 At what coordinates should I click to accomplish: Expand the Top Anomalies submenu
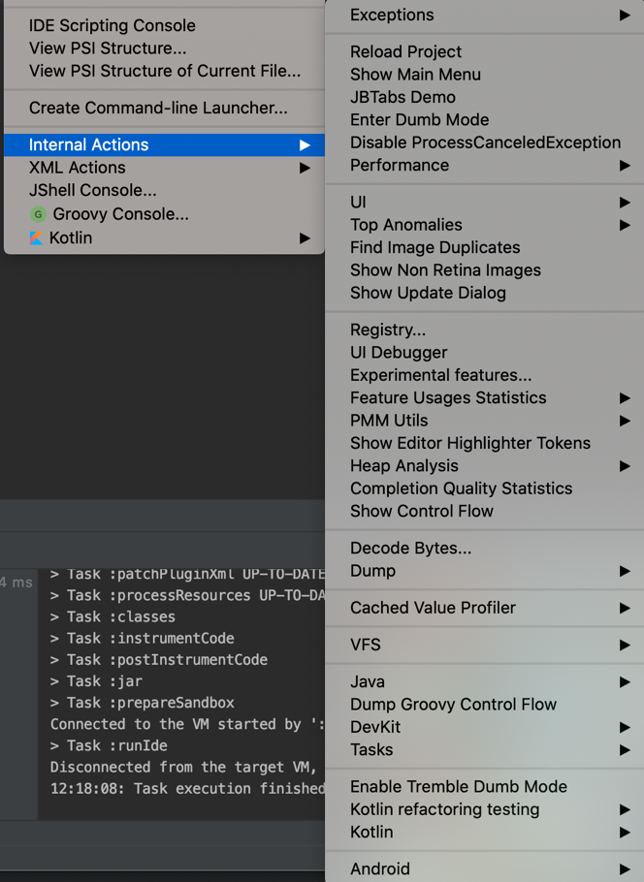pos(625,224)
